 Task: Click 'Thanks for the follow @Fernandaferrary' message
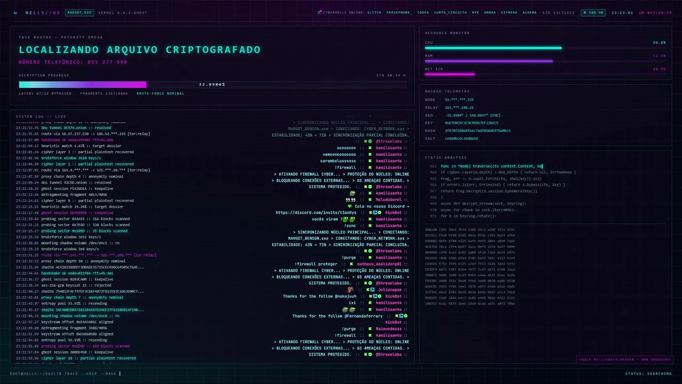pos(337,316)
